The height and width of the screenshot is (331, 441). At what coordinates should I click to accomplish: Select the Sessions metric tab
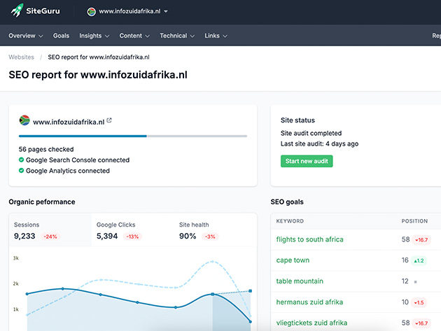click(49, 231)
